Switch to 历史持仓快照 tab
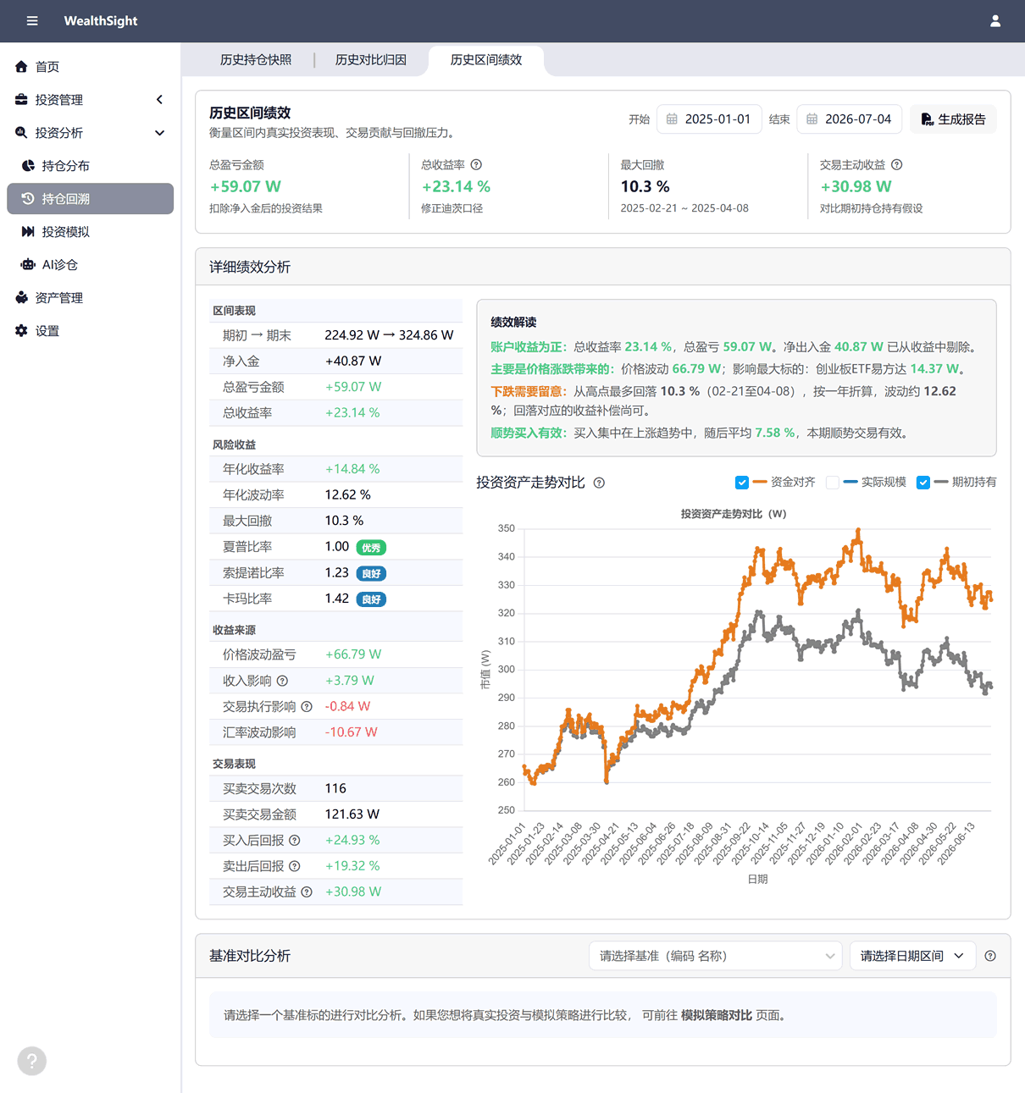1025x1093 pixels. point(256,60)
